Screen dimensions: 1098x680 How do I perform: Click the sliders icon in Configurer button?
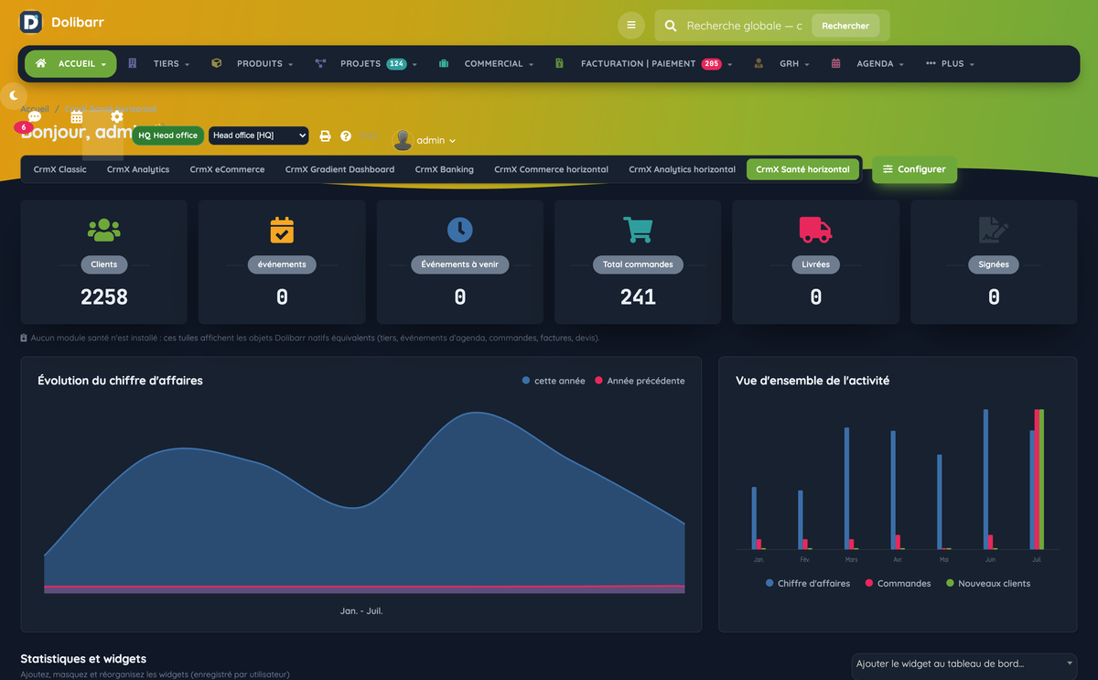pos(888,169)
